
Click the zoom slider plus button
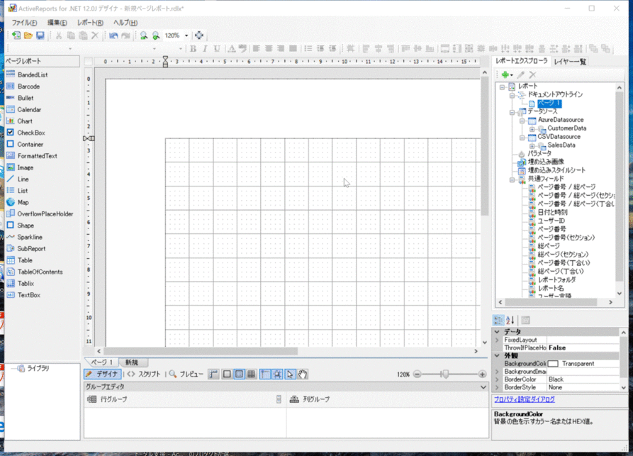click(482, 374)
